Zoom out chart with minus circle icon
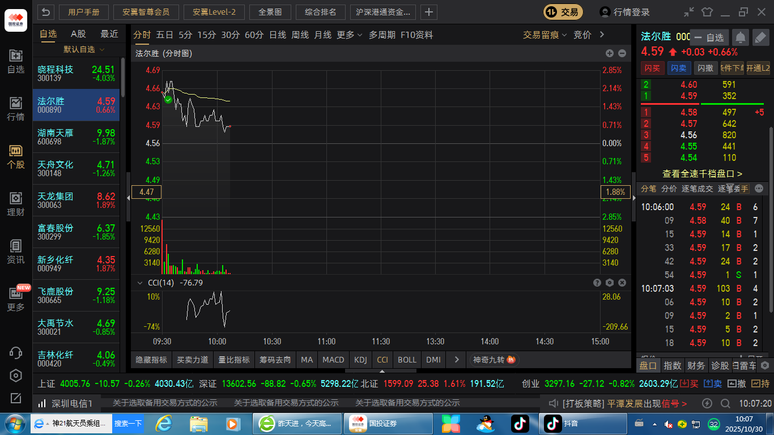774x435 pixels. coord(622,53)
